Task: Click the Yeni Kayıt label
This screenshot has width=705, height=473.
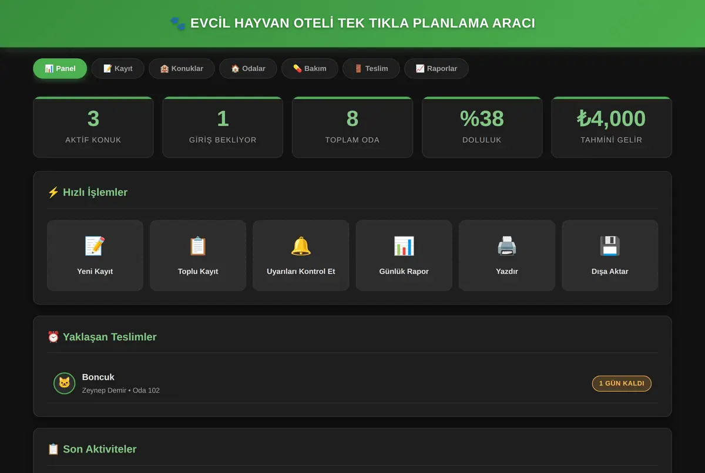Action: [x=95, y=272]
